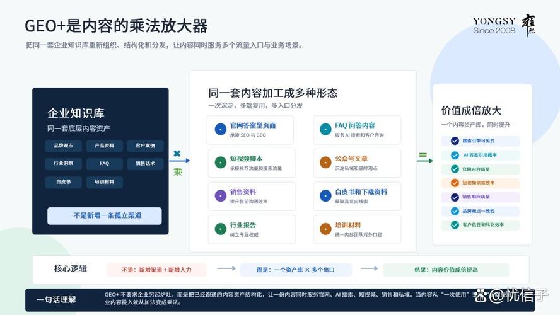Click the 短视频脚本 card title
560x315 pixels.
tap(246, 159)
